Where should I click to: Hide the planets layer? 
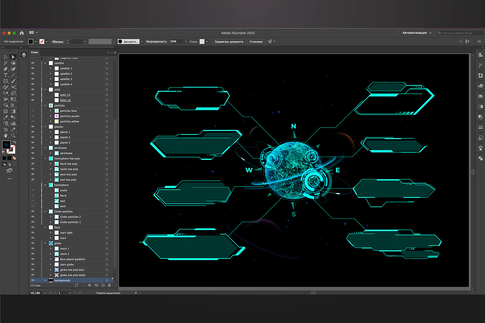[x=33, y=127]
